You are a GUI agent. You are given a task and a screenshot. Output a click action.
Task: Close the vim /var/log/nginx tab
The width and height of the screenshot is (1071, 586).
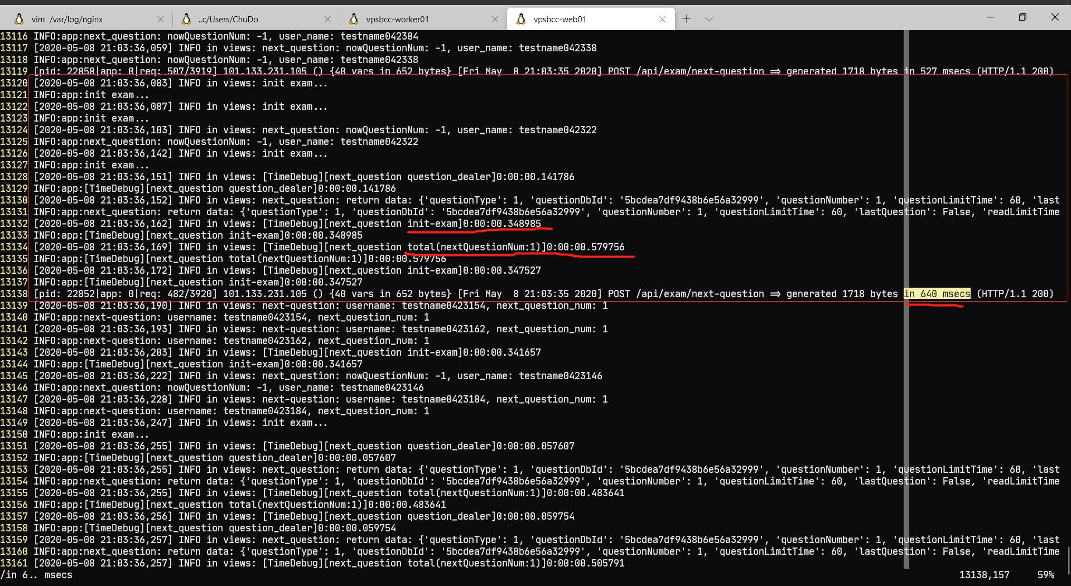161,19
